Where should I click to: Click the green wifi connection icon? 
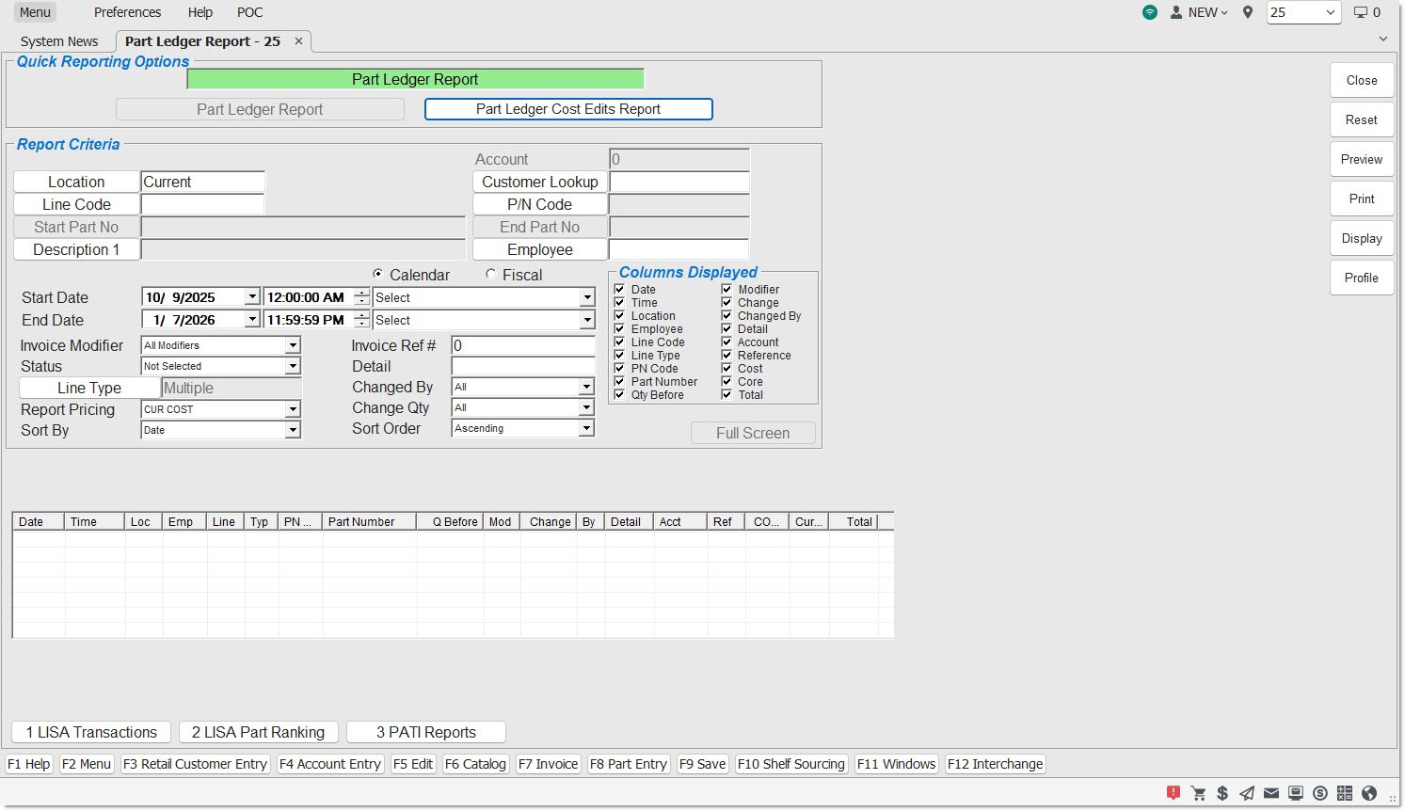coord(1150,12)
